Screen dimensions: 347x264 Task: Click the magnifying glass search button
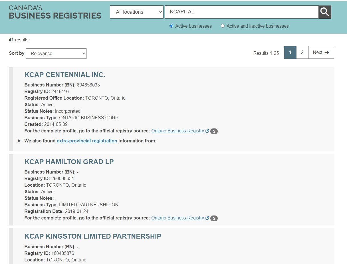(x=325, y=12)
